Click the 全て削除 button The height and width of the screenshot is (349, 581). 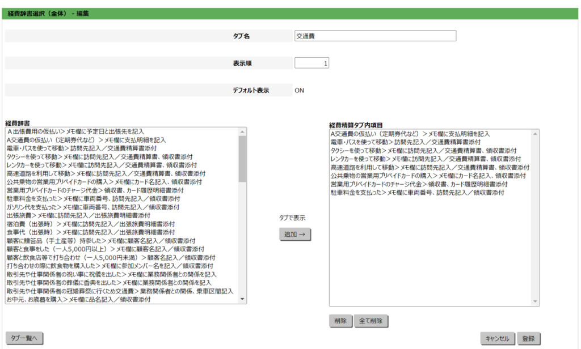click(x=371, y=321)
